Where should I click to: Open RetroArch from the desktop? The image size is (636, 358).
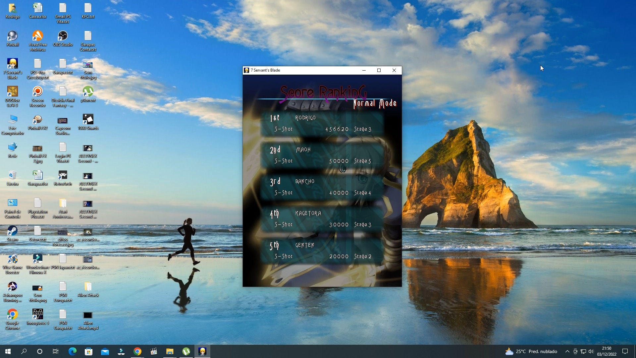[63, 175]
